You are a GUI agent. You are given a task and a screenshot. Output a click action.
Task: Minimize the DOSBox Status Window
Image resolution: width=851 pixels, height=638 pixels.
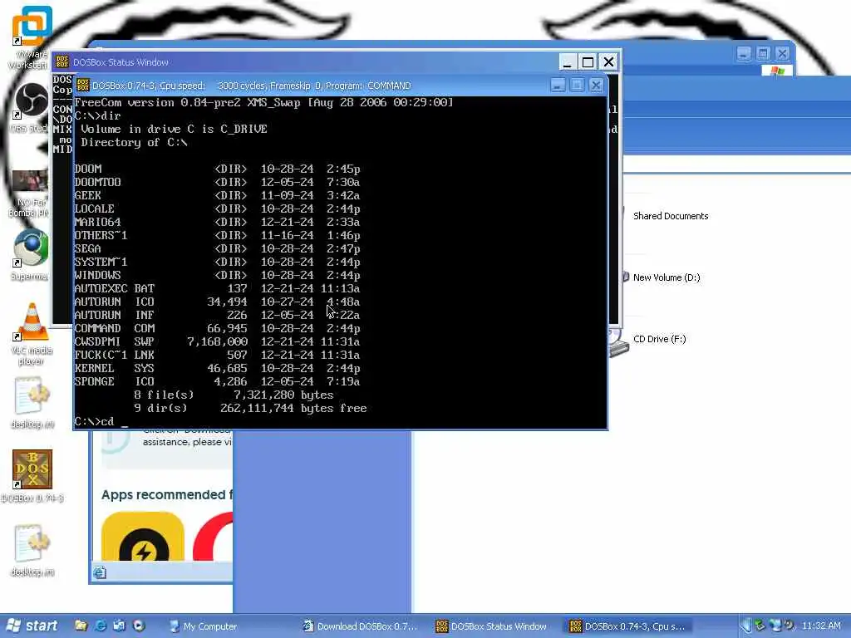[x=567, y=61]
